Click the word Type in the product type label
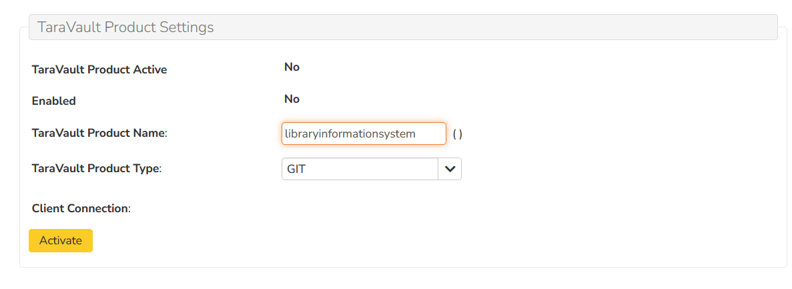The width and height of the screenshot is (792, 289). (147, 169)
